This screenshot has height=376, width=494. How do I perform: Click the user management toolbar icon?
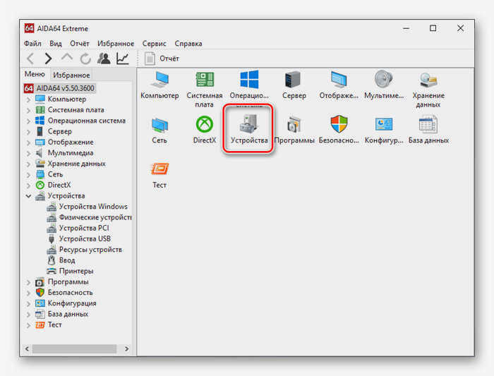104,59
